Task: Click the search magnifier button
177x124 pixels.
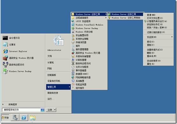Action: point(43,110)
